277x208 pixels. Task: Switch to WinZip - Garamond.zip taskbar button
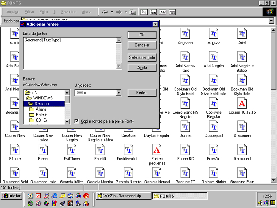[123, 196]
